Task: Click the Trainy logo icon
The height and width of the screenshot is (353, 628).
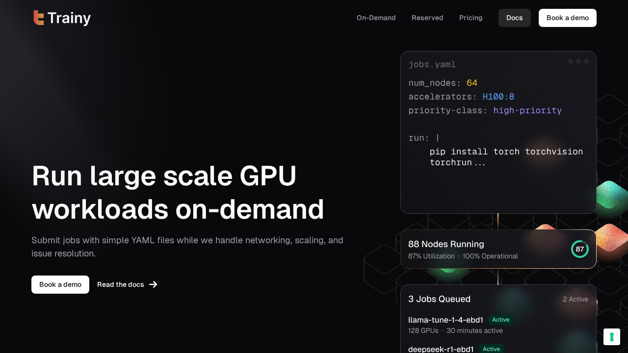Action: coord(39,18)
